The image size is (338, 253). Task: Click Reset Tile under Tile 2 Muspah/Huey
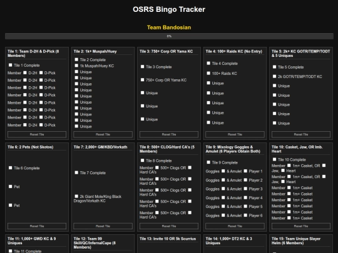[x=103, y=134]
